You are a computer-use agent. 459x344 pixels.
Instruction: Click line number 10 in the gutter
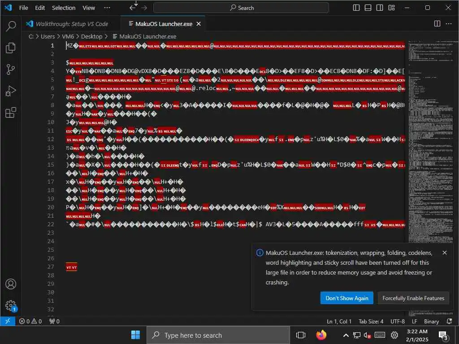point(51,122)
